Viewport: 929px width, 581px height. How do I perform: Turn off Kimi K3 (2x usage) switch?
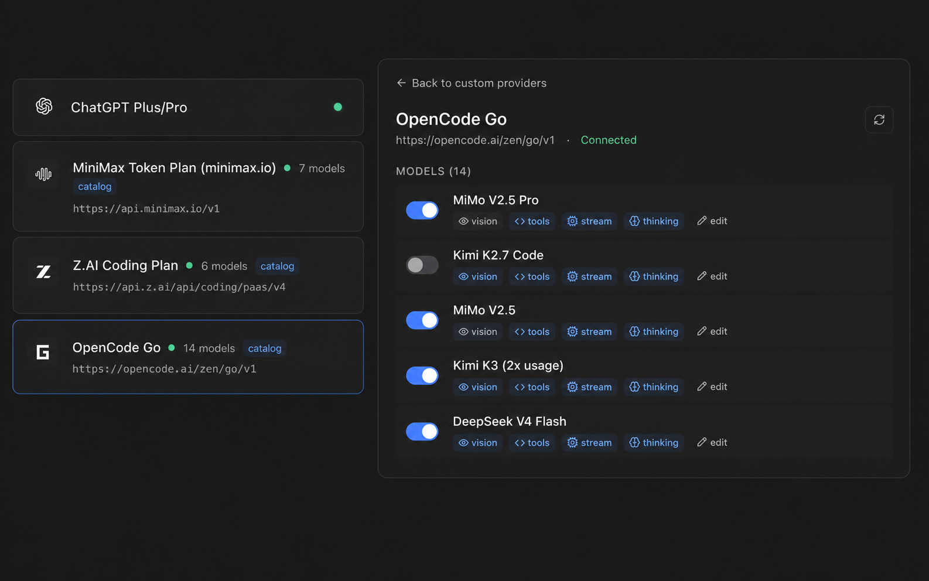pos(422,375)
